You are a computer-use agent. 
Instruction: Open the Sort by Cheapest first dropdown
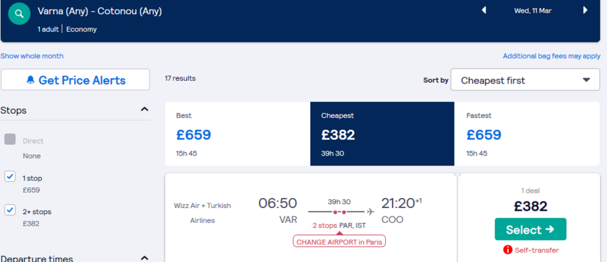tap(525, 80)
